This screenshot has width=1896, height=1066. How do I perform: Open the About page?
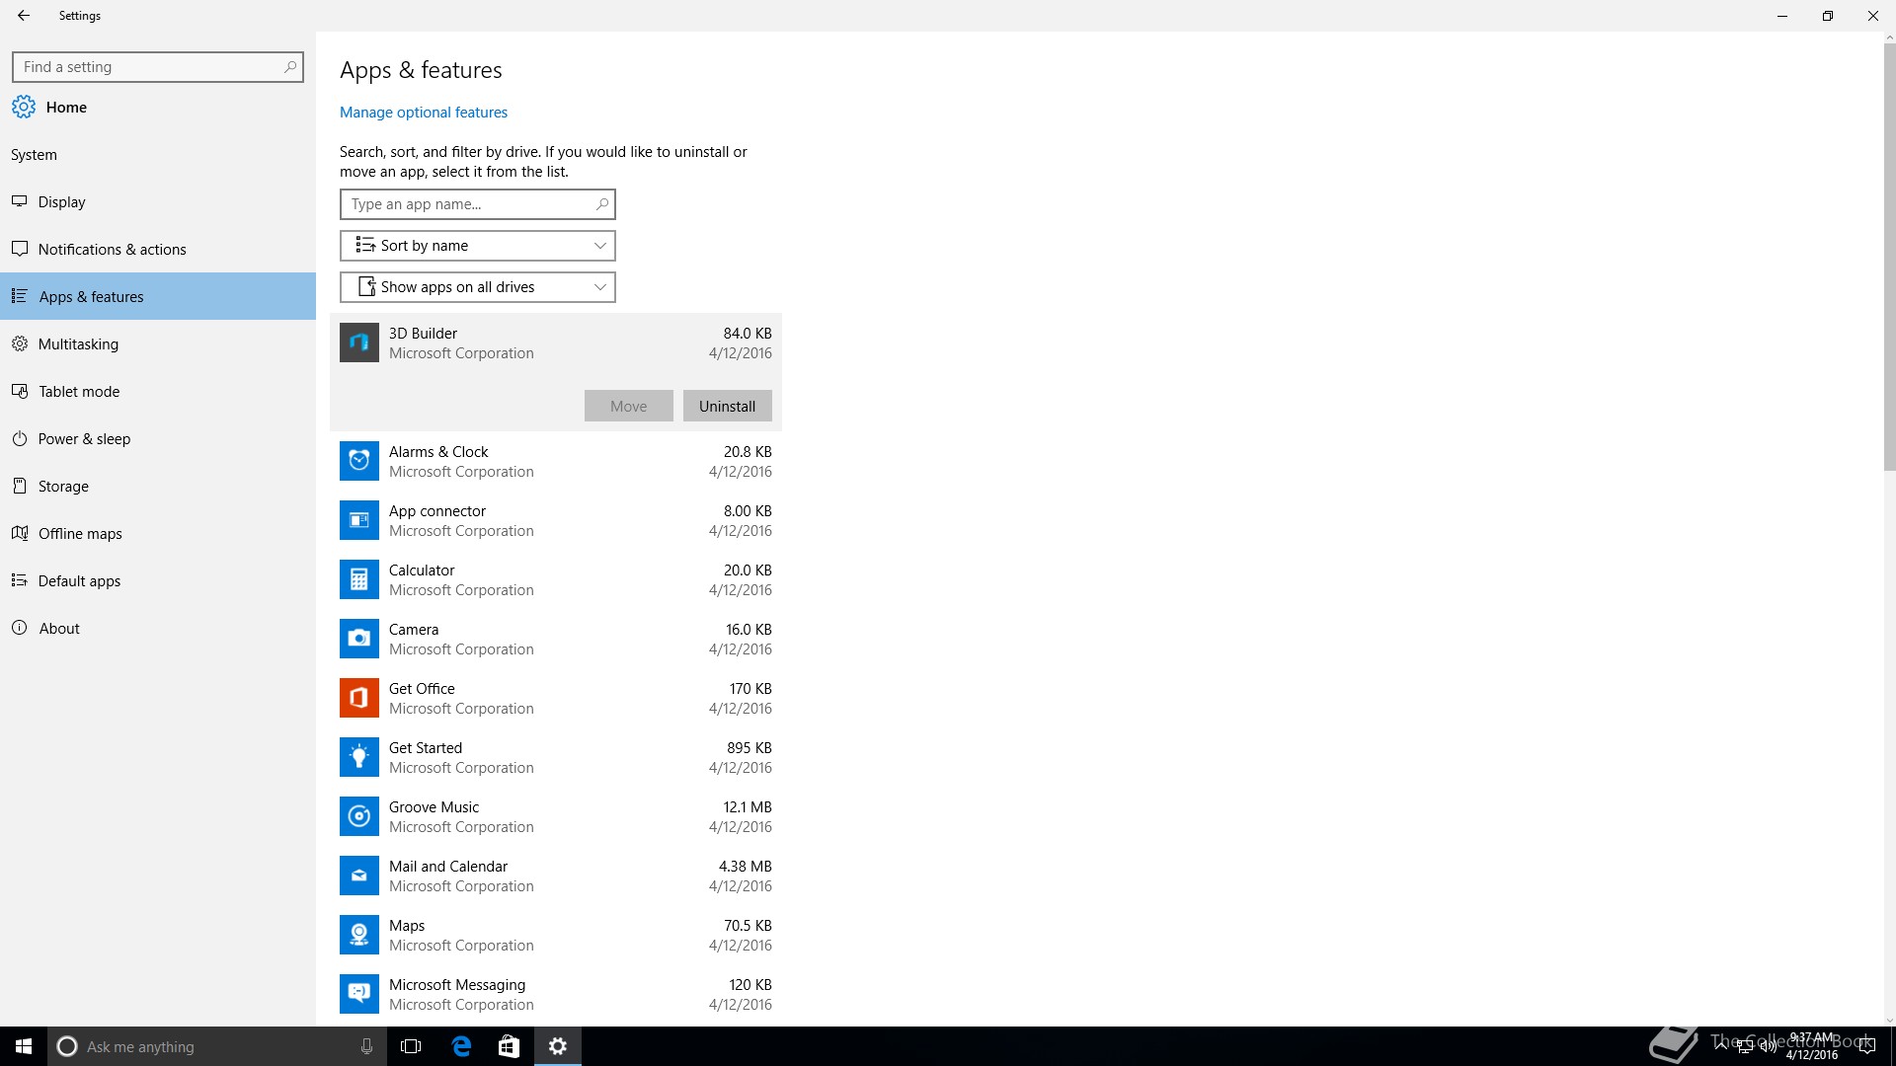point(158,628)
